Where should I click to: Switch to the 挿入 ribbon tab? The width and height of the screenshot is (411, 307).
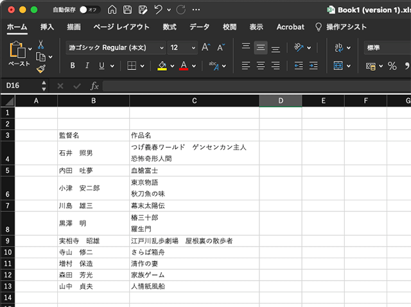[47, 27]
